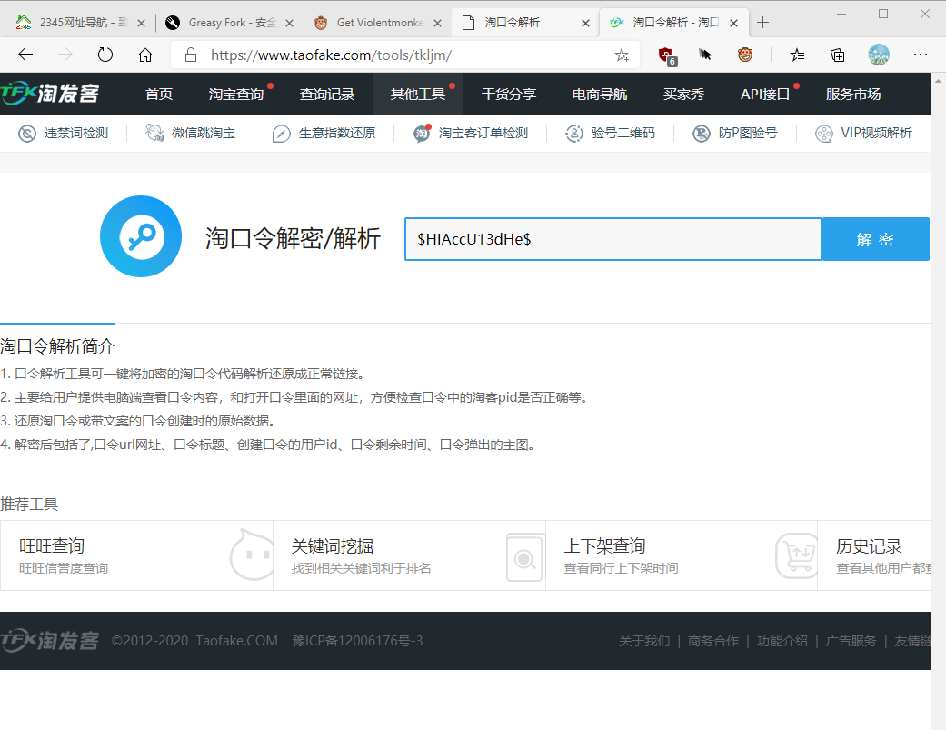Click the 豫ICP备12006176号-3 footer text

pos(358,641)
